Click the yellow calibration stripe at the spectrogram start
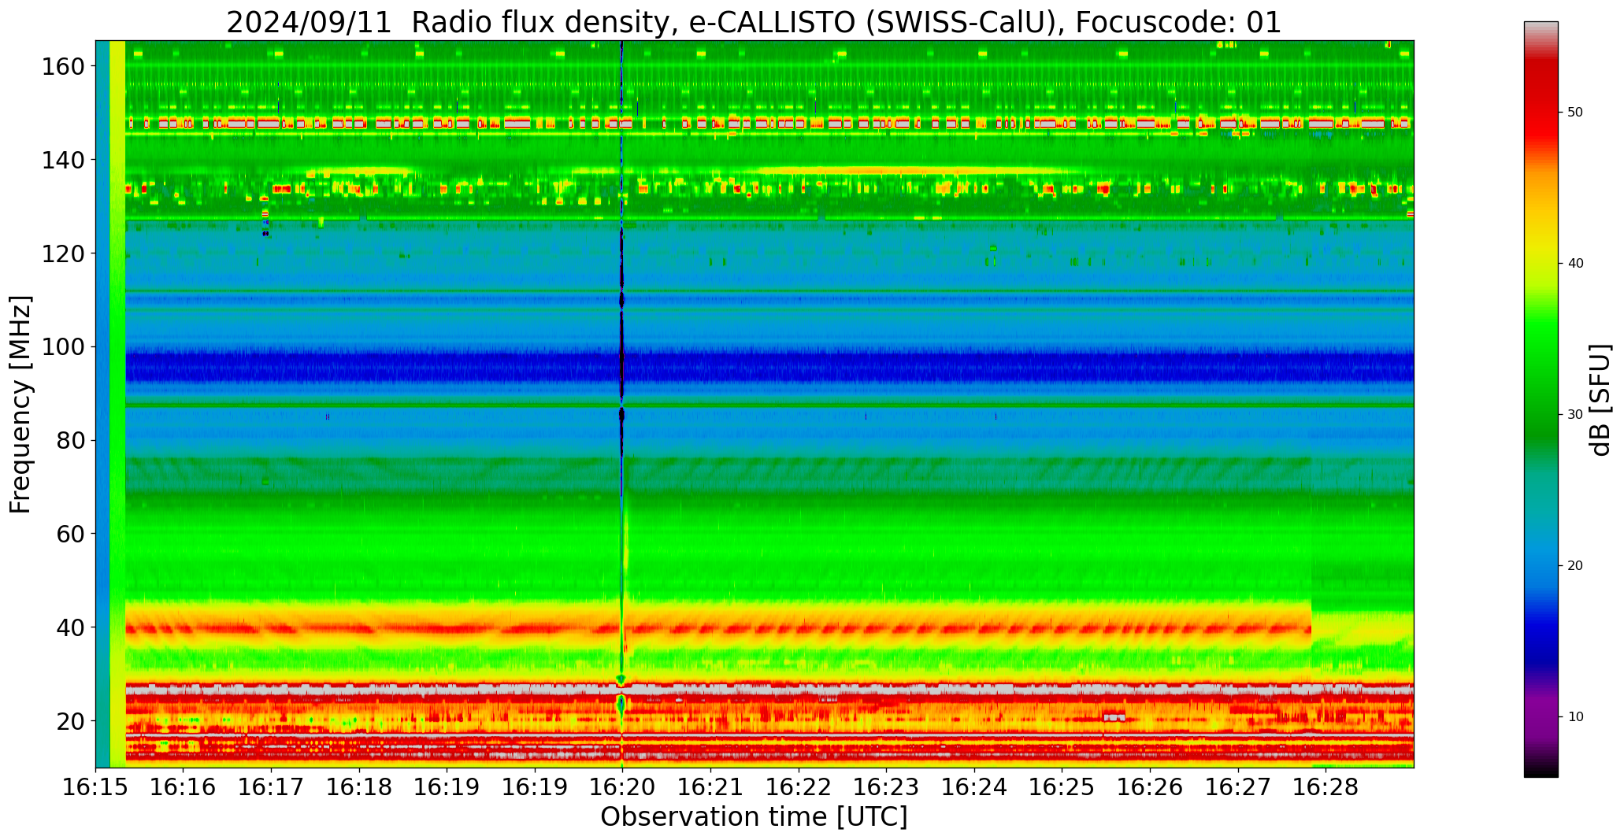This screenshot has height=840, width=1624. (117, 404)
